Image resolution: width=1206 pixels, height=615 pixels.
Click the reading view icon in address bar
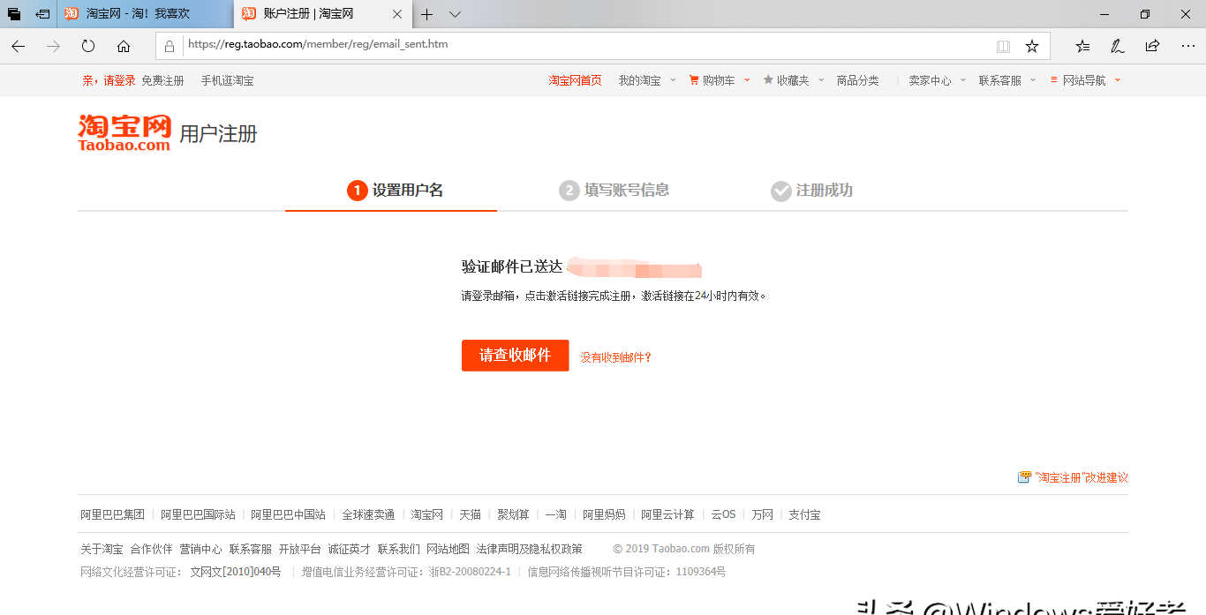tap(1004, 46)
